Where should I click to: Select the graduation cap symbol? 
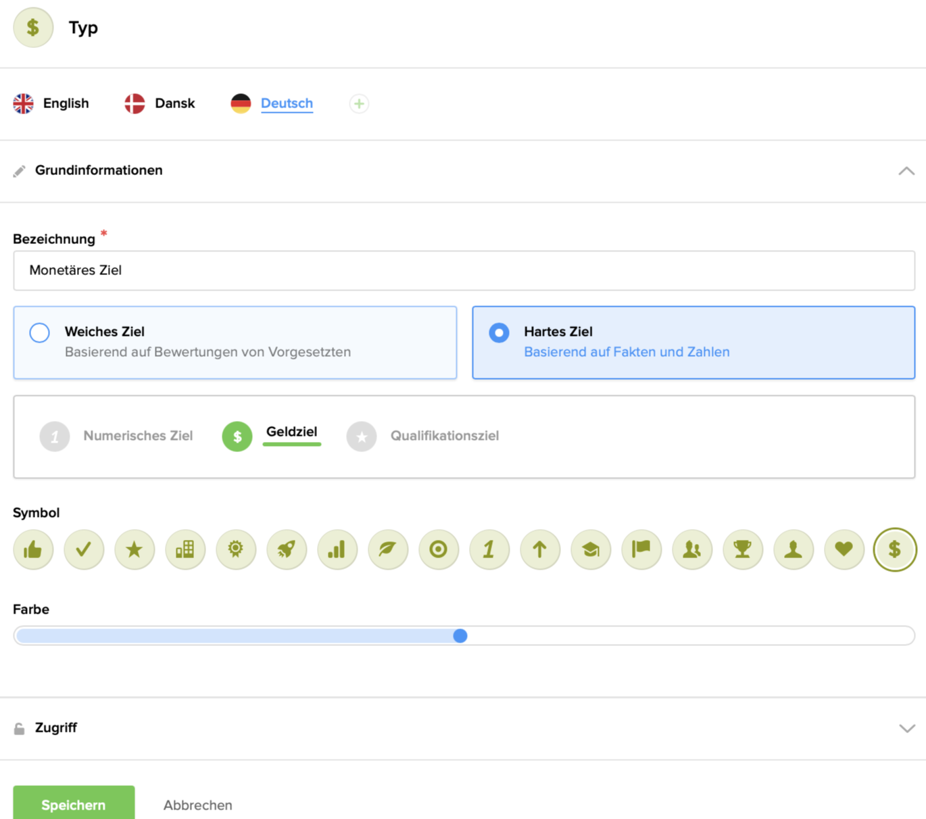[591, 549]
